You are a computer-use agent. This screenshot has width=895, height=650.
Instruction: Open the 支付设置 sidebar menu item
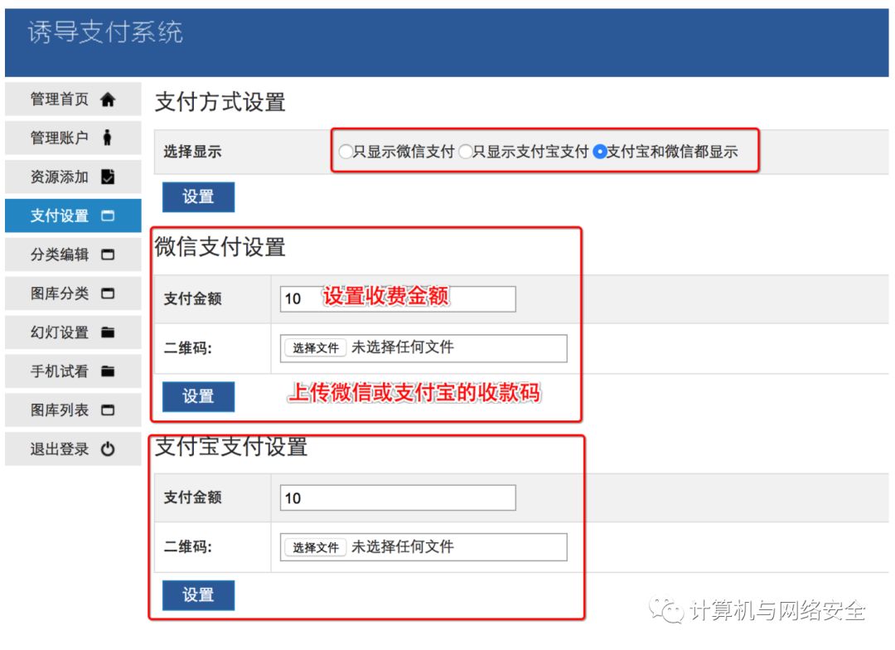pos(72,216)
